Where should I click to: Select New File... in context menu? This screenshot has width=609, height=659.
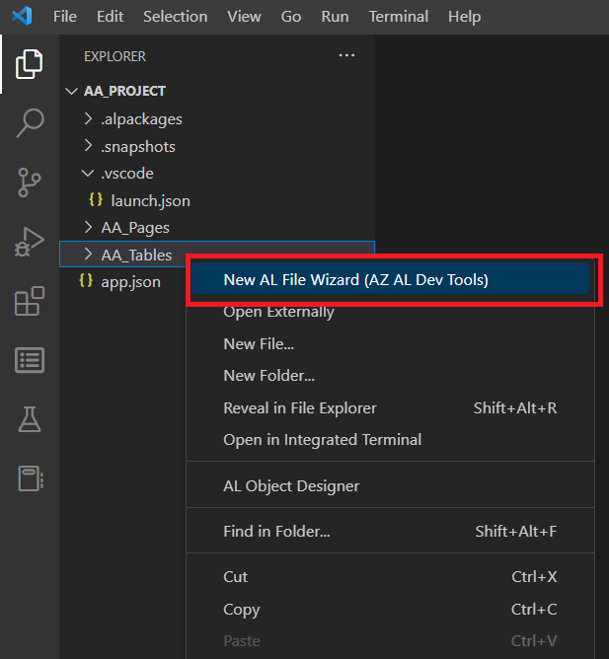pos(390,343)
